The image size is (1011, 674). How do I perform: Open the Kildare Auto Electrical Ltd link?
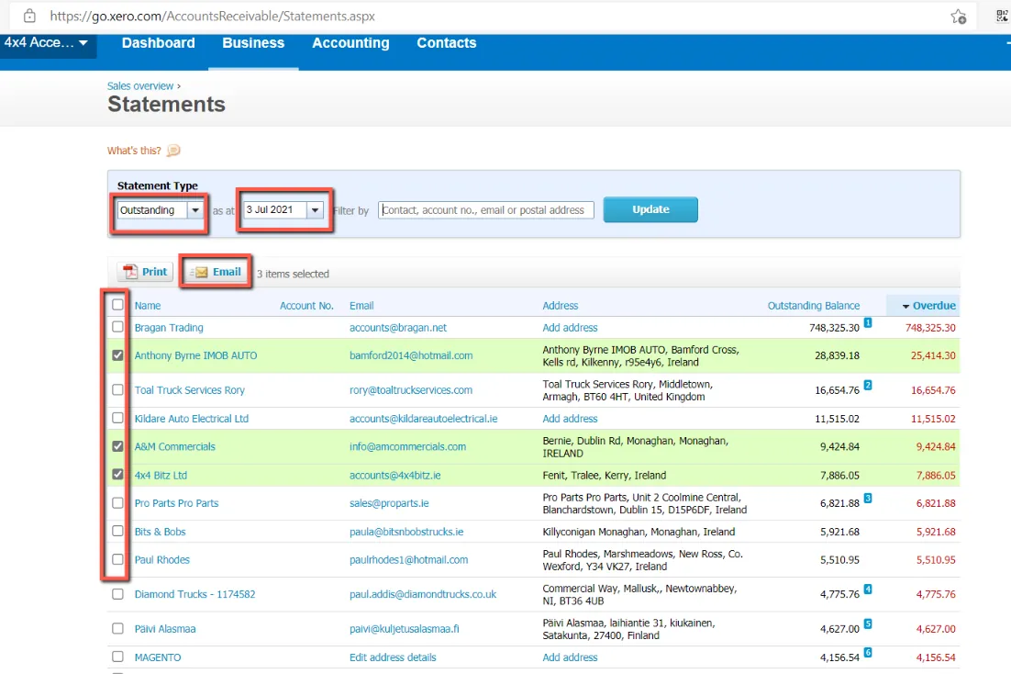[192, 419]
